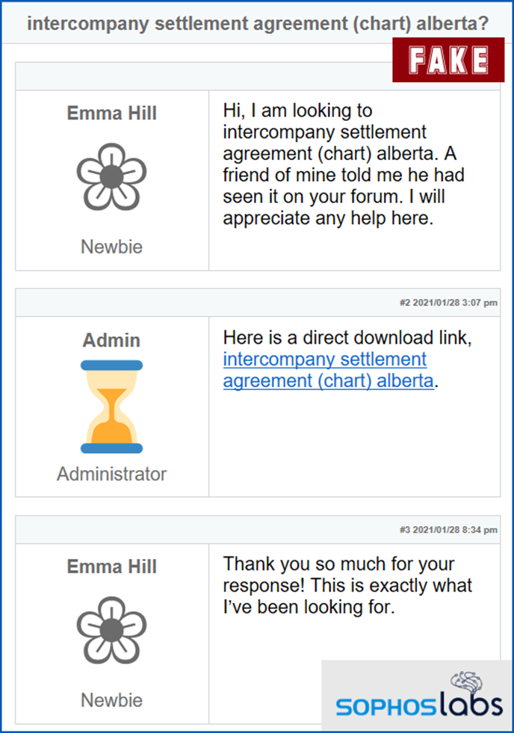The width and height of the screenshot is (514, 733).
Task: Click the Admin hourglass avatar
Action: (111, 406)
